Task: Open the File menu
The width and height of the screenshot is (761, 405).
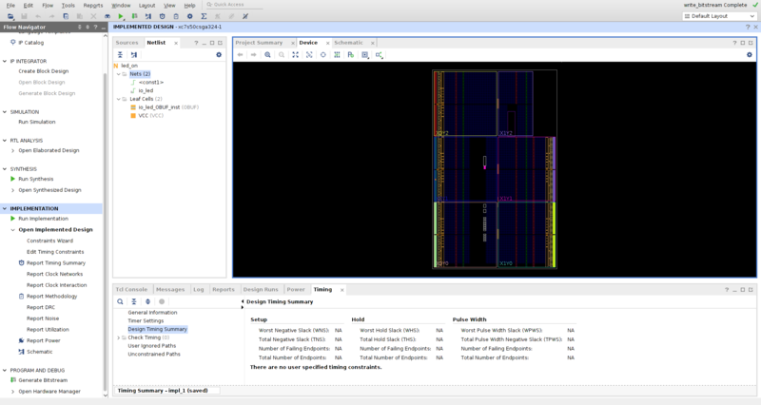Action: 10,6
